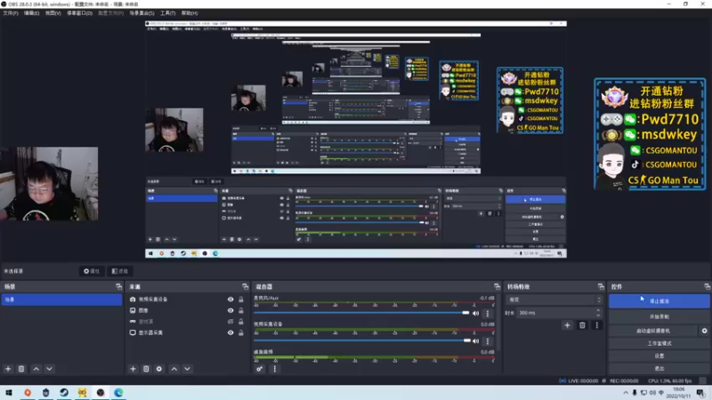Mute the 视频采集设备 mixer channel speaker icon
The width and height of the screenshot is (712, 400).
(475, 340)
